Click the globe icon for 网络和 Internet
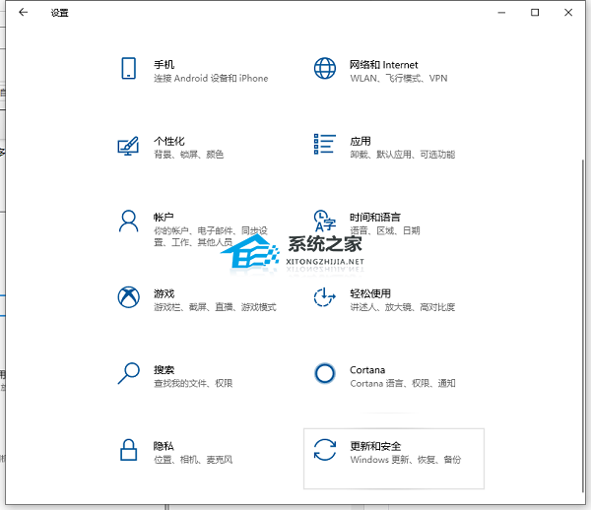Viewport: 591px width, 510px height. 325,69
